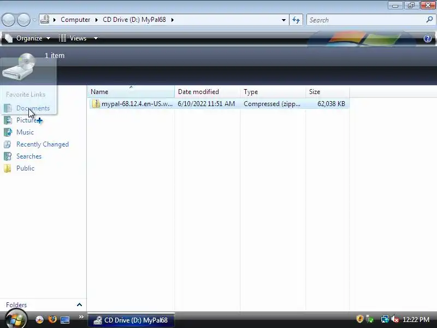437x328 pixels.
Task: Open Documents in Favorite Links
Action: coord(33,108)
